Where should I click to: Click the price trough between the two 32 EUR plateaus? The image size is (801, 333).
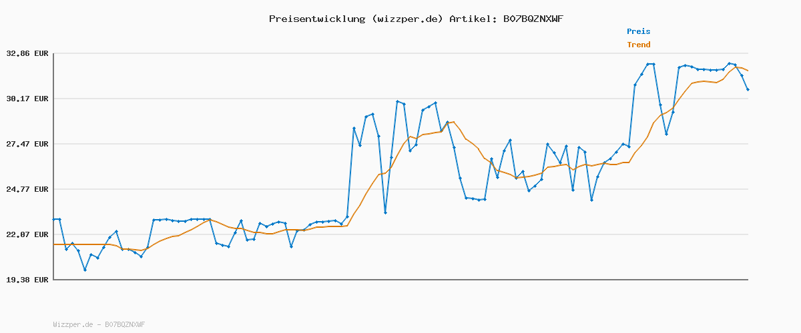point(666,134)
